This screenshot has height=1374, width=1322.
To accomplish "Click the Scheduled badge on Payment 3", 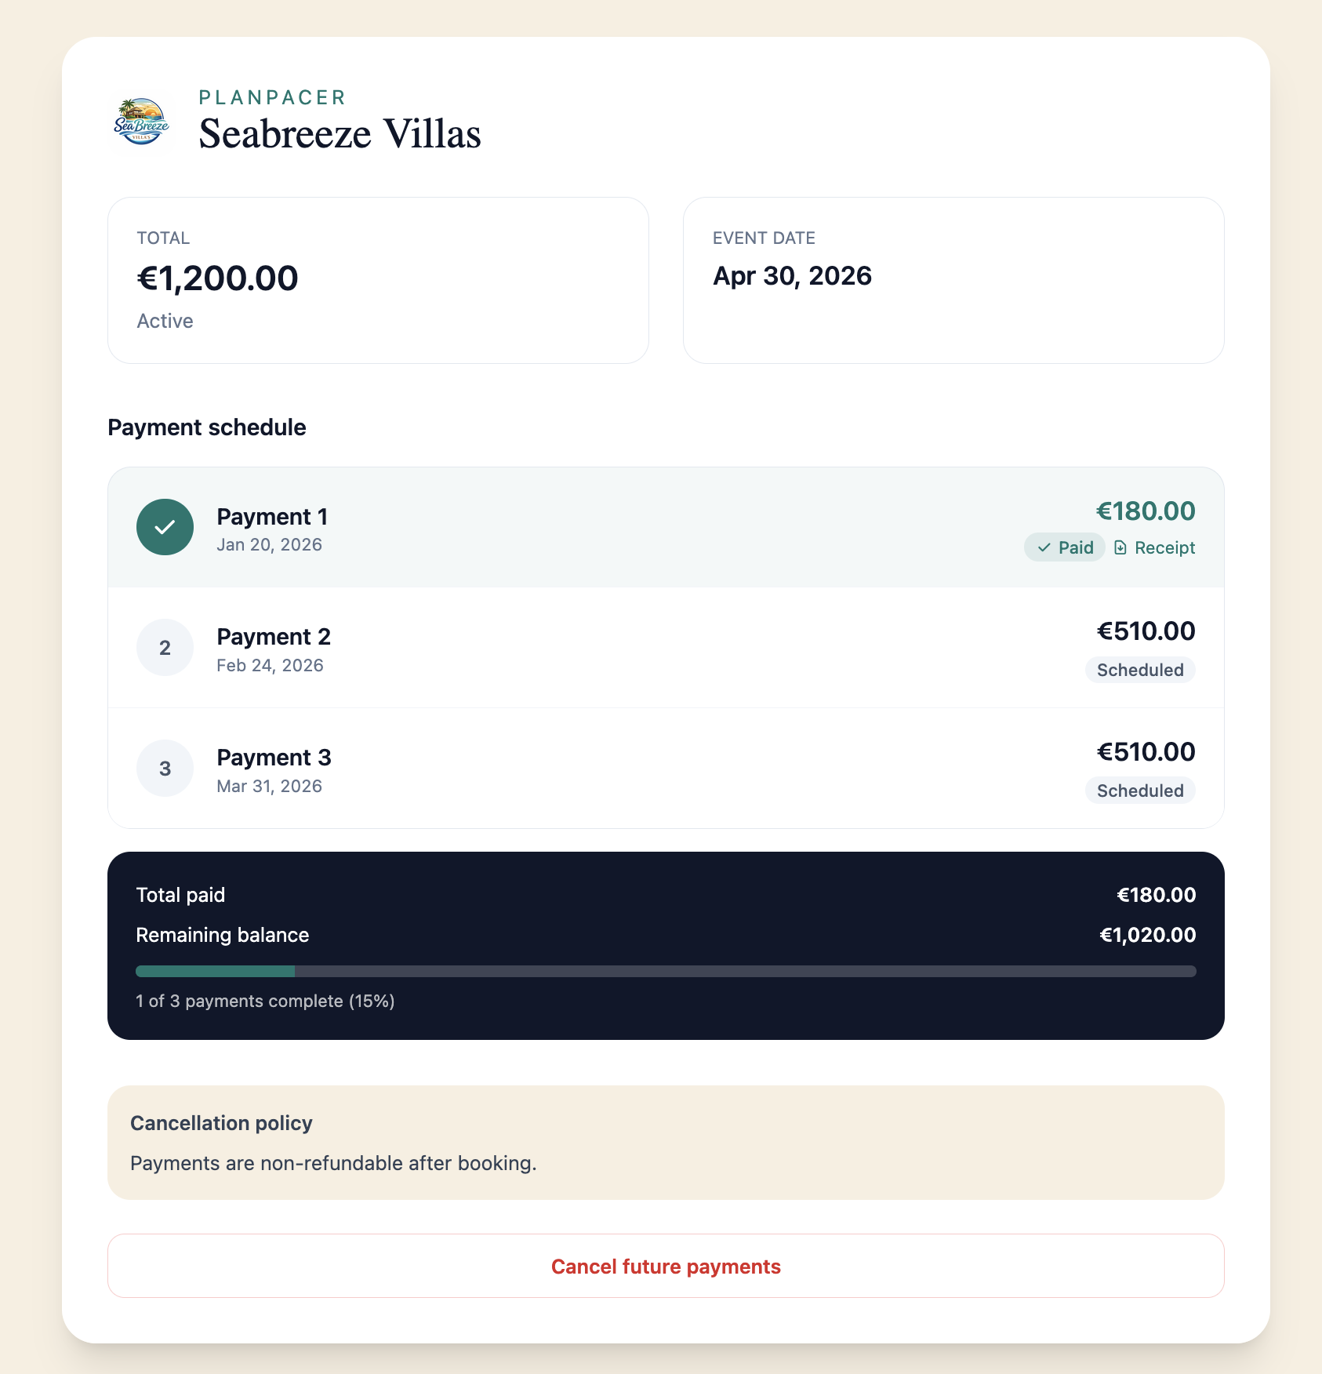I will pyautogui.click(x=1139, y=791).
